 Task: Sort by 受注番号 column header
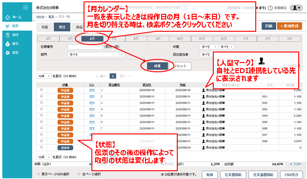click(114, 85)
